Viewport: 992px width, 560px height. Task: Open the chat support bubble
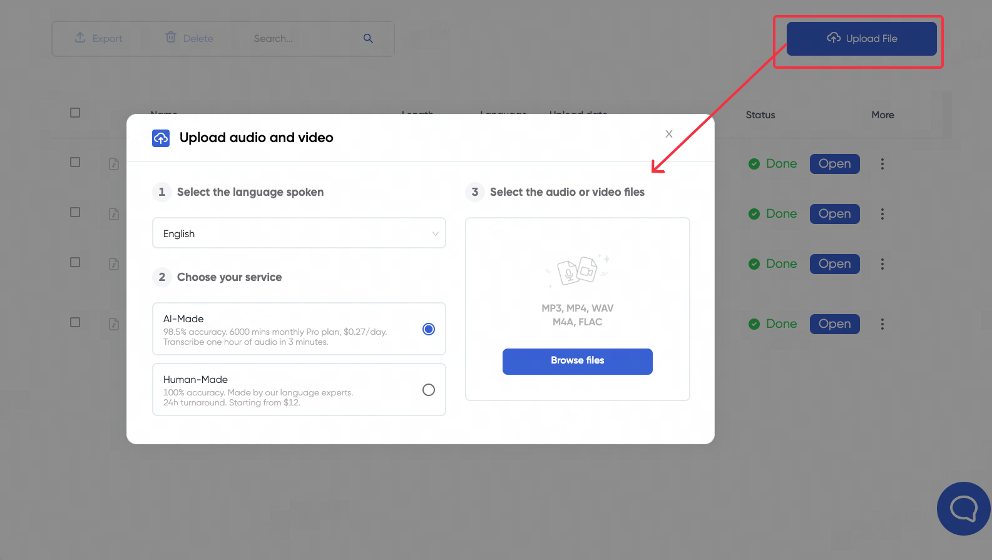(964, 509)
